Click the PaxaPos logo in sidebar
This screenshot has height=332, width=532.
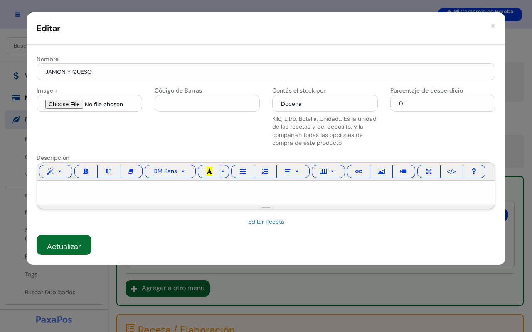click(54, 320)
